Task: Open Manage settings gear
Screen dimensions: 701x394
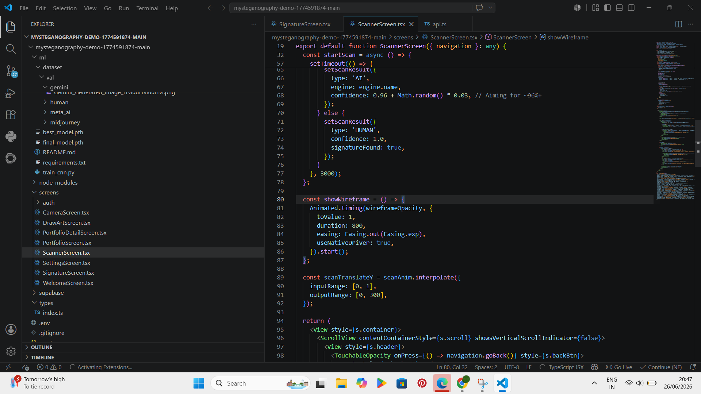Action: (x=11, y=351)
